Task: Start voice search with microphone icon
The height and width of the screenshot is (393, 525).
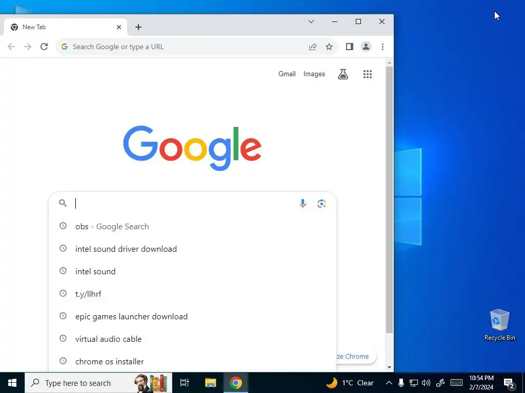Action: point(302,203)
